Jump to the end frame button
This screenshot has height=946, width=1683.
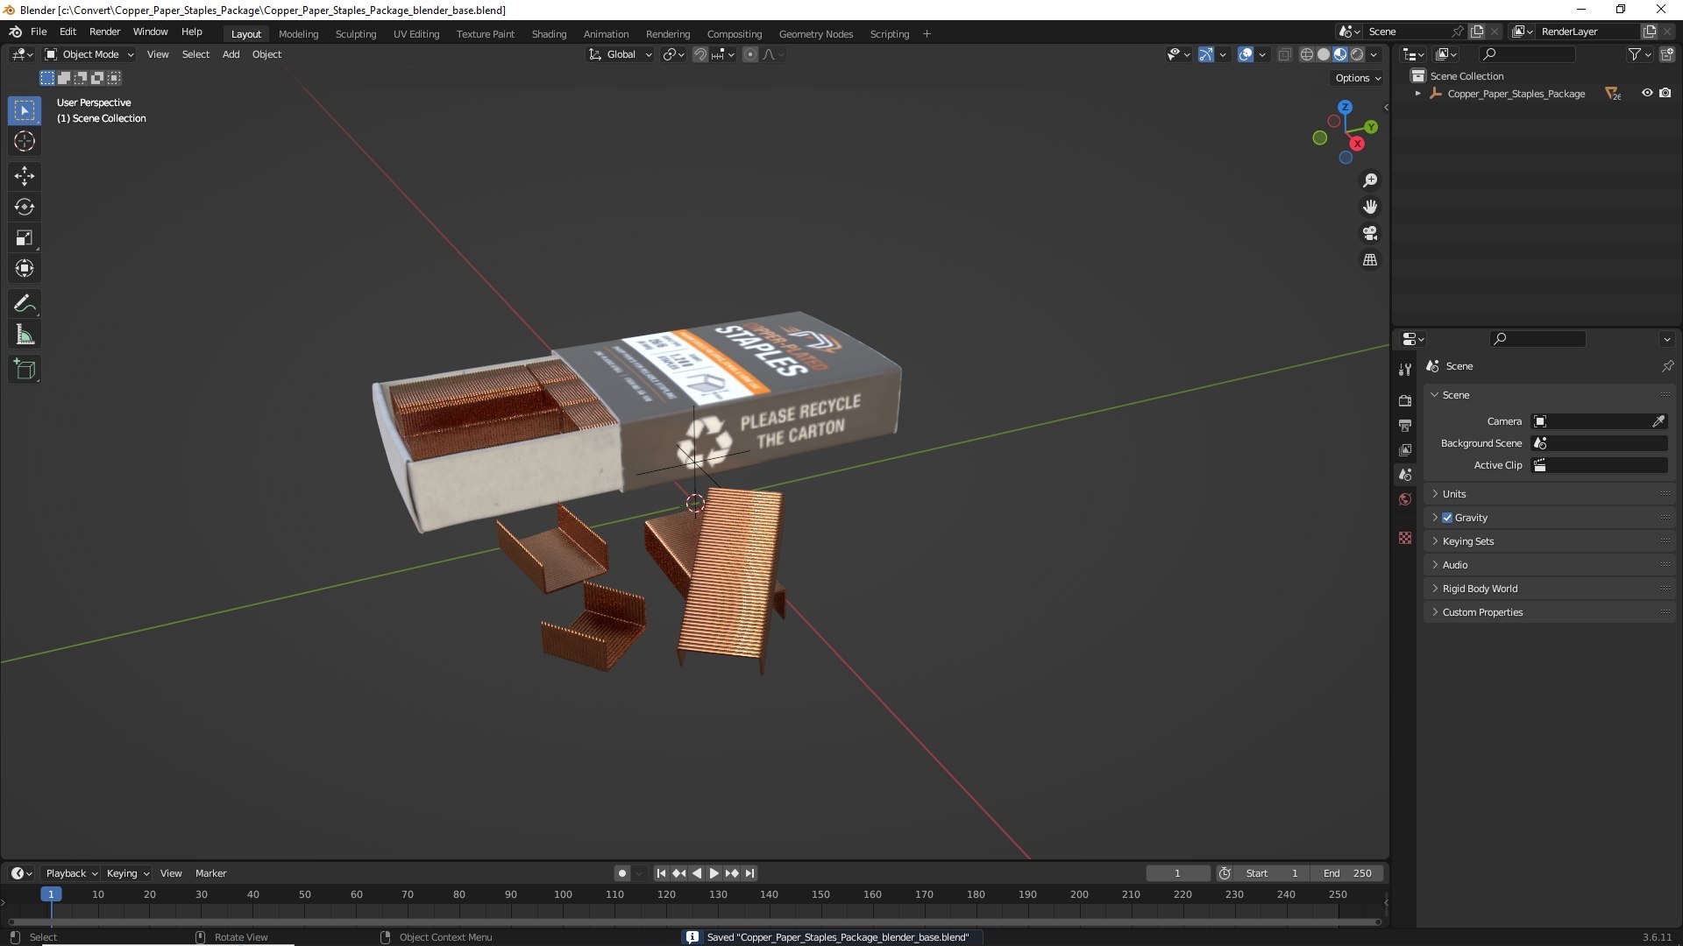(749, 873)
